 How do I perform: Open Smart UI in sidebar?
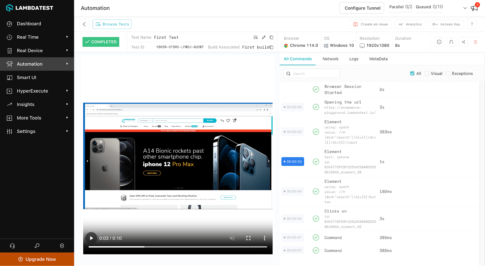pyautogui.click(x=26, y=78)
